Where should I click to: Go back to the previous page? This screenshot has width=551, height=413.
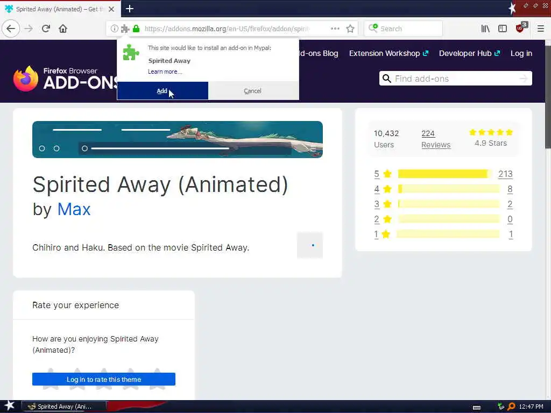(x=11, y=29)
